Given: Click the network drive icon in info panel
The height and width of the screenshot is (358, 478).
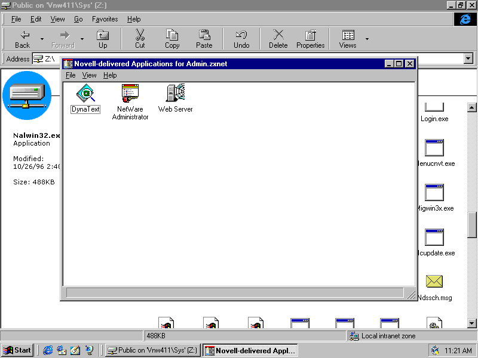Looking at the screenshot, I should (27, 95).
